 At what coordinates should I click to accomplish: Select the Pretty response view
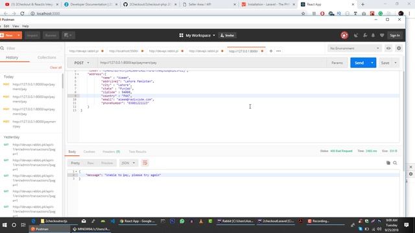(x=75, y=163)
